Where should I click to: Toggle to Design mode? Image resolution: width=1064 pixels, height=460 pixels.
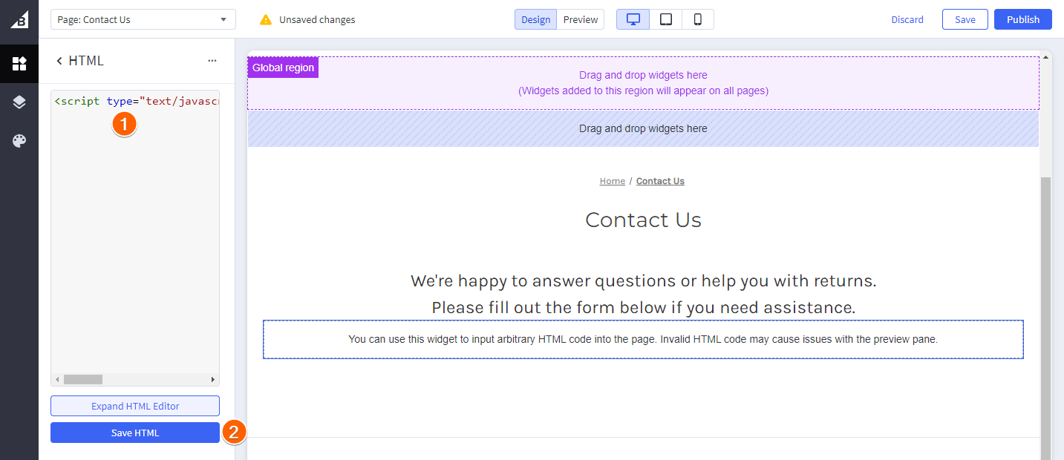point(535,19)
